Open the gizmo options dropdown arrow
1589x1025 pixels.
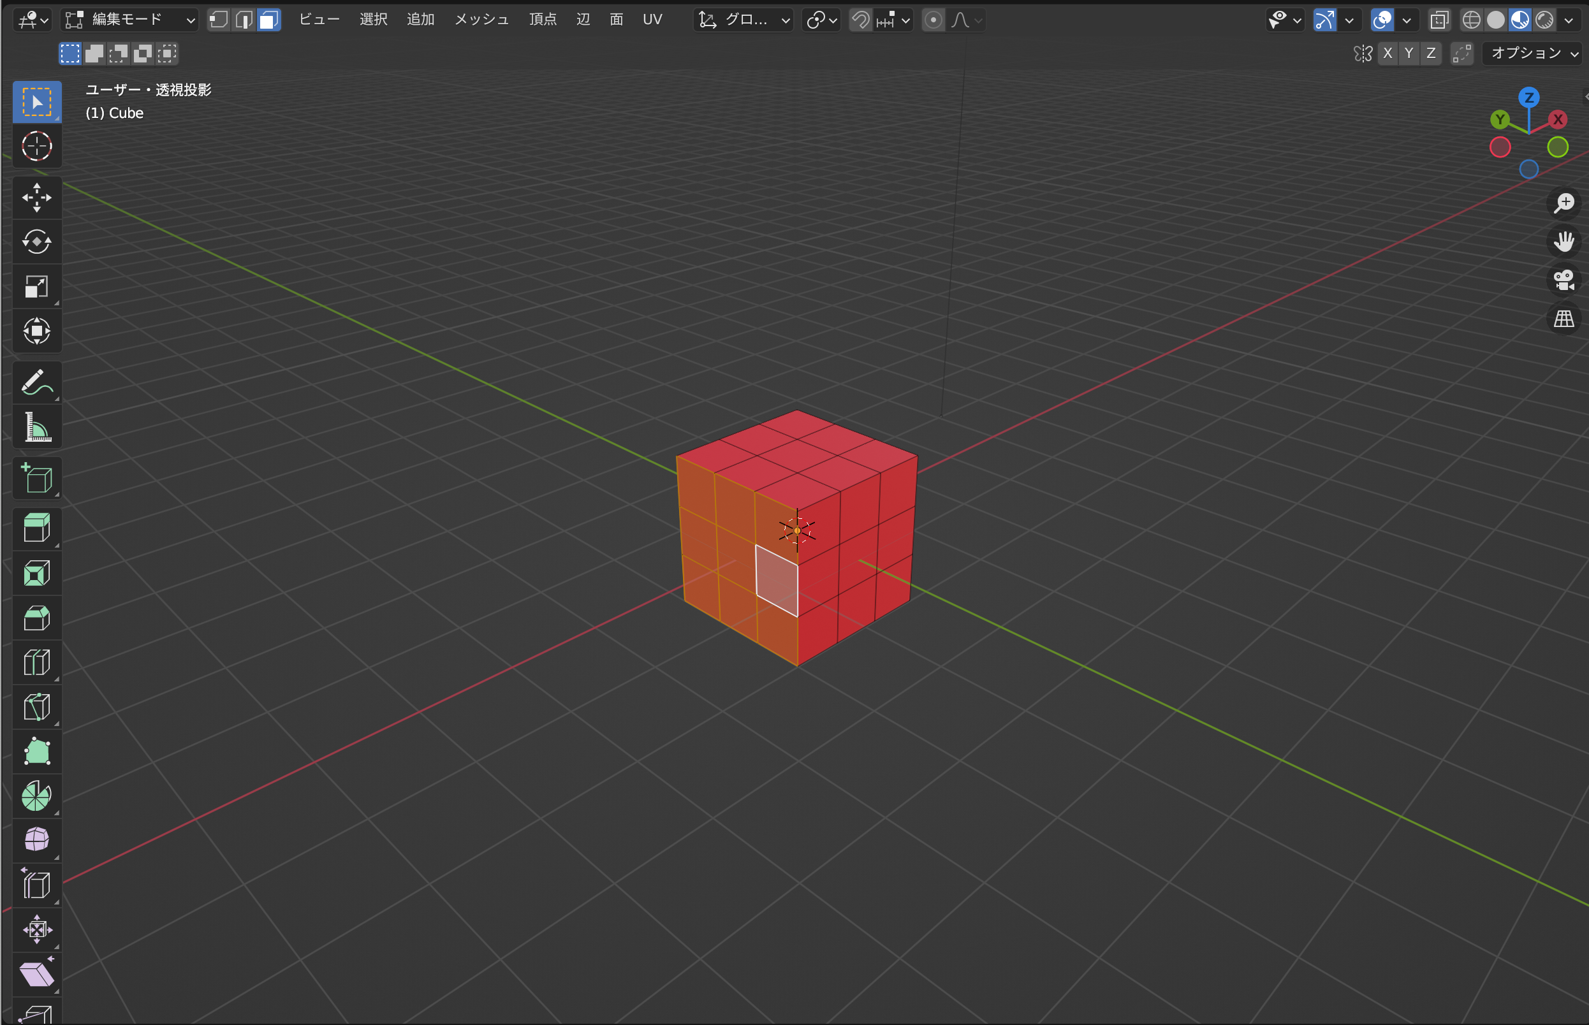click(1349, 20)
